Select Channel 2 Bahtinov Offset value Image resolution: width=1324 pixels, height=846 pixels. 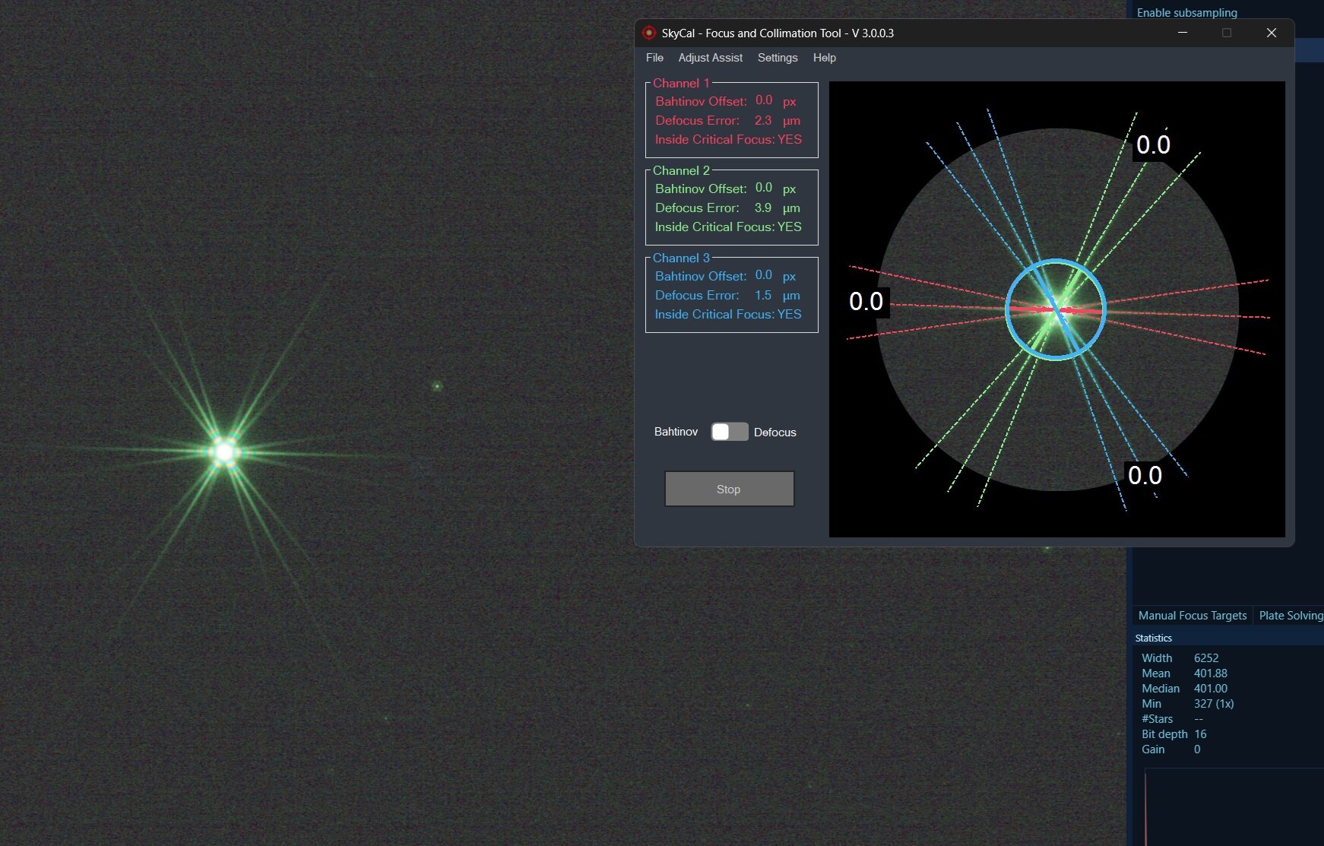(x=764, y=188)
